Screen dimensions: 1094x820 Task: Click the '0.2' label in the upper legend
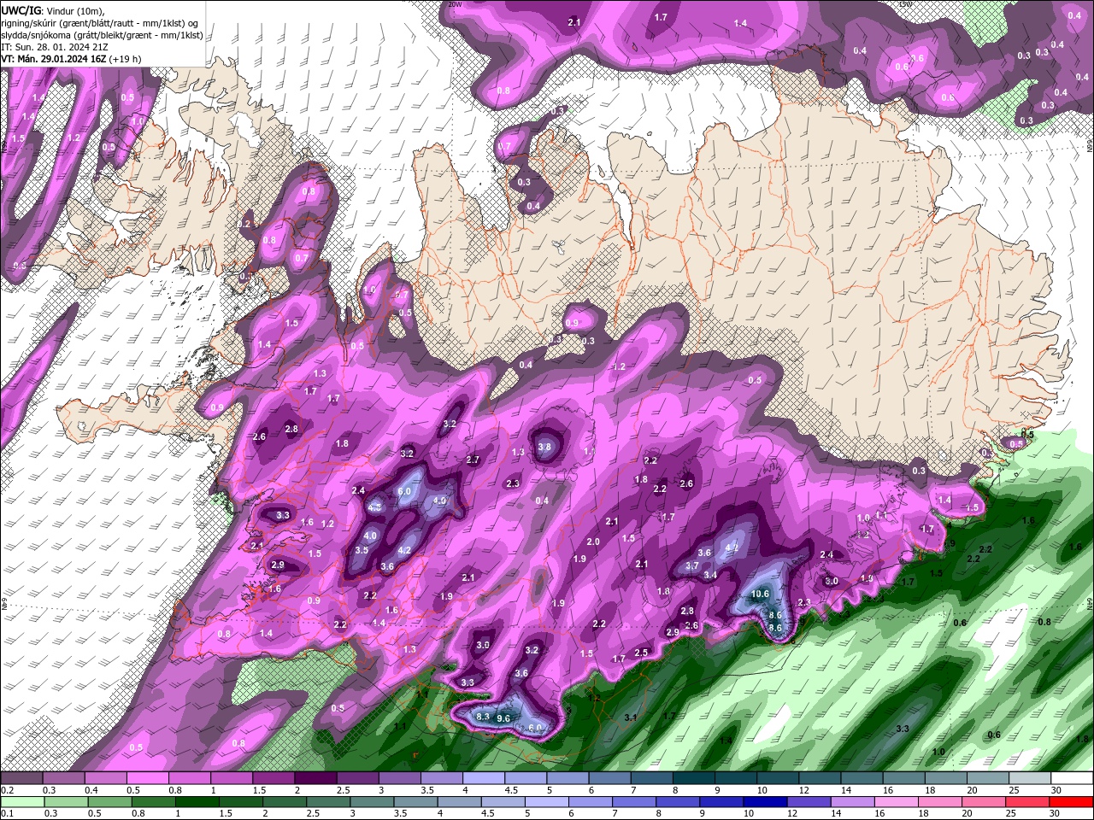[8, 790]
